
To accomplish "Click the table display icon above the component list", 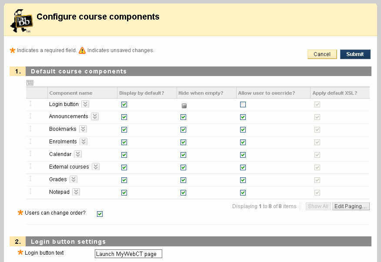I will pyautogui.click(x=30, y=83).
